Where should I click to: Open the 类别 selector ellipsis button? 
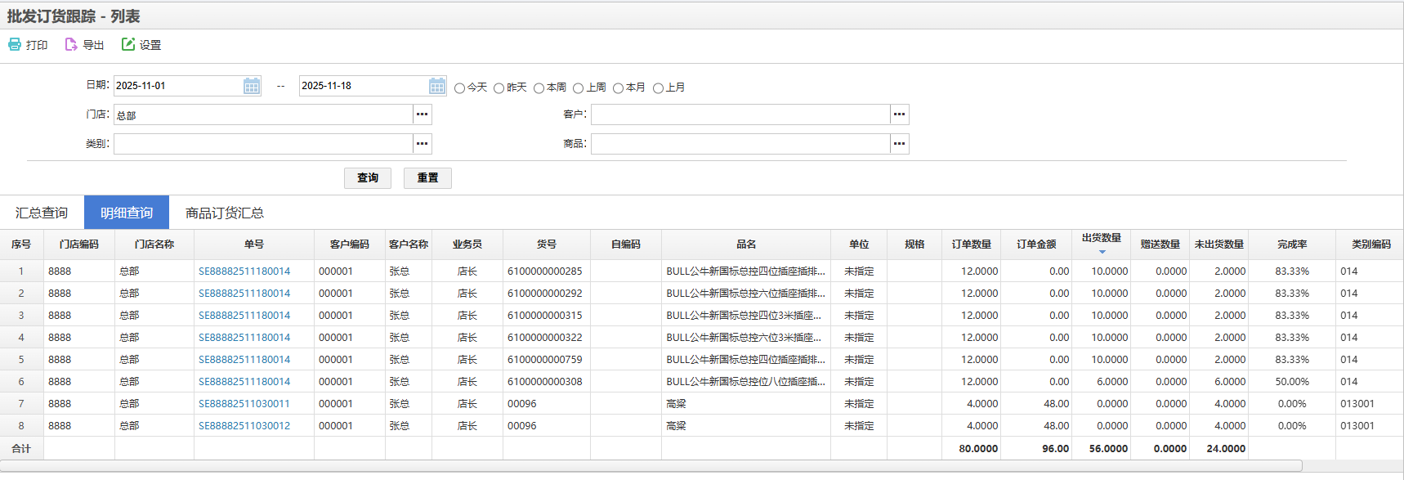coord(422,144)
